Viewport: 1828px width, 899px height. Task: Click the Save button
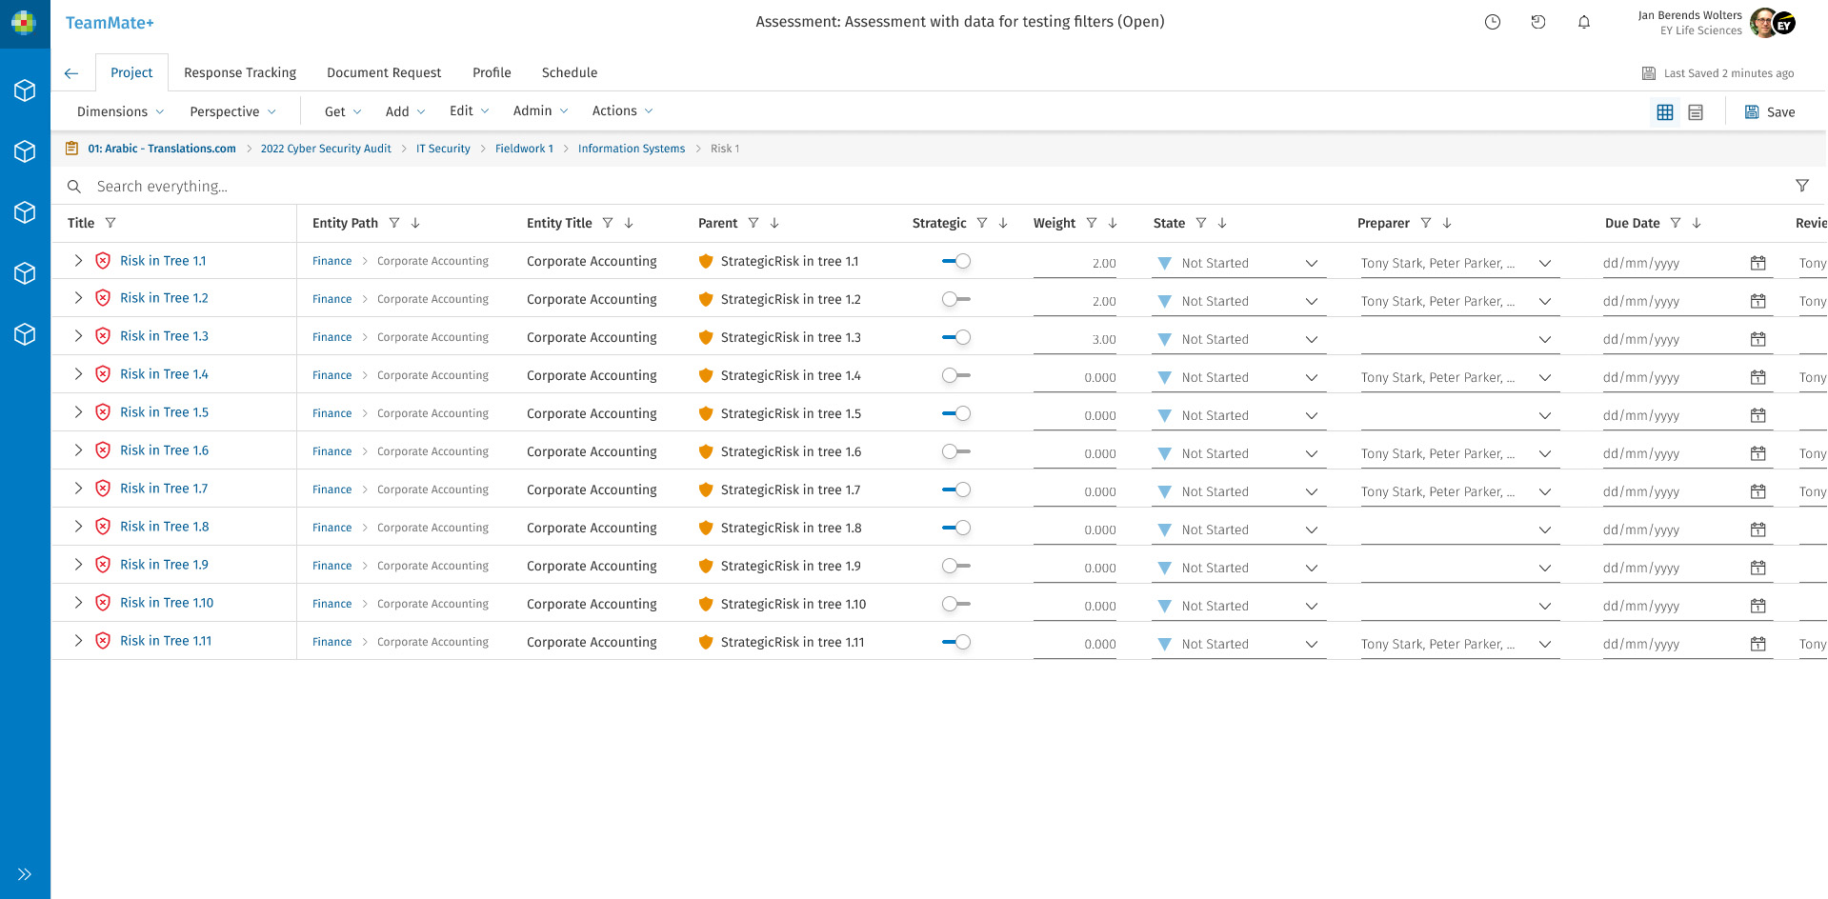tap(1770, 112)
